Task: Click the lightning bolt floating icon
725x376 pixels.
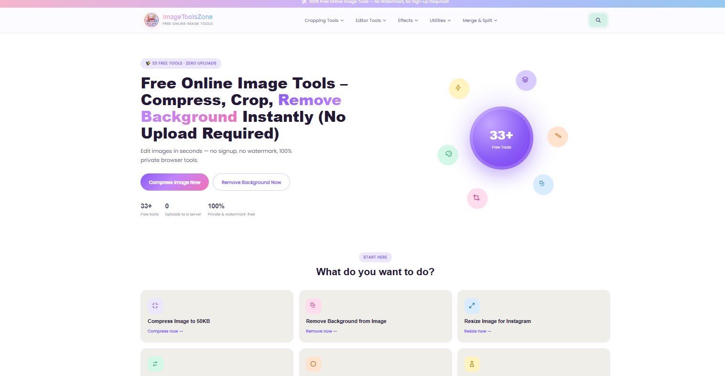Action: coord(459,88)
